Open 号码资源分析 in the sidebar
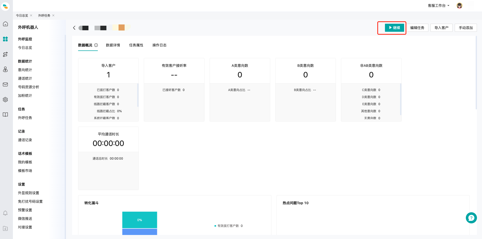This screenshot has width=482, height=239. (29, 87)
